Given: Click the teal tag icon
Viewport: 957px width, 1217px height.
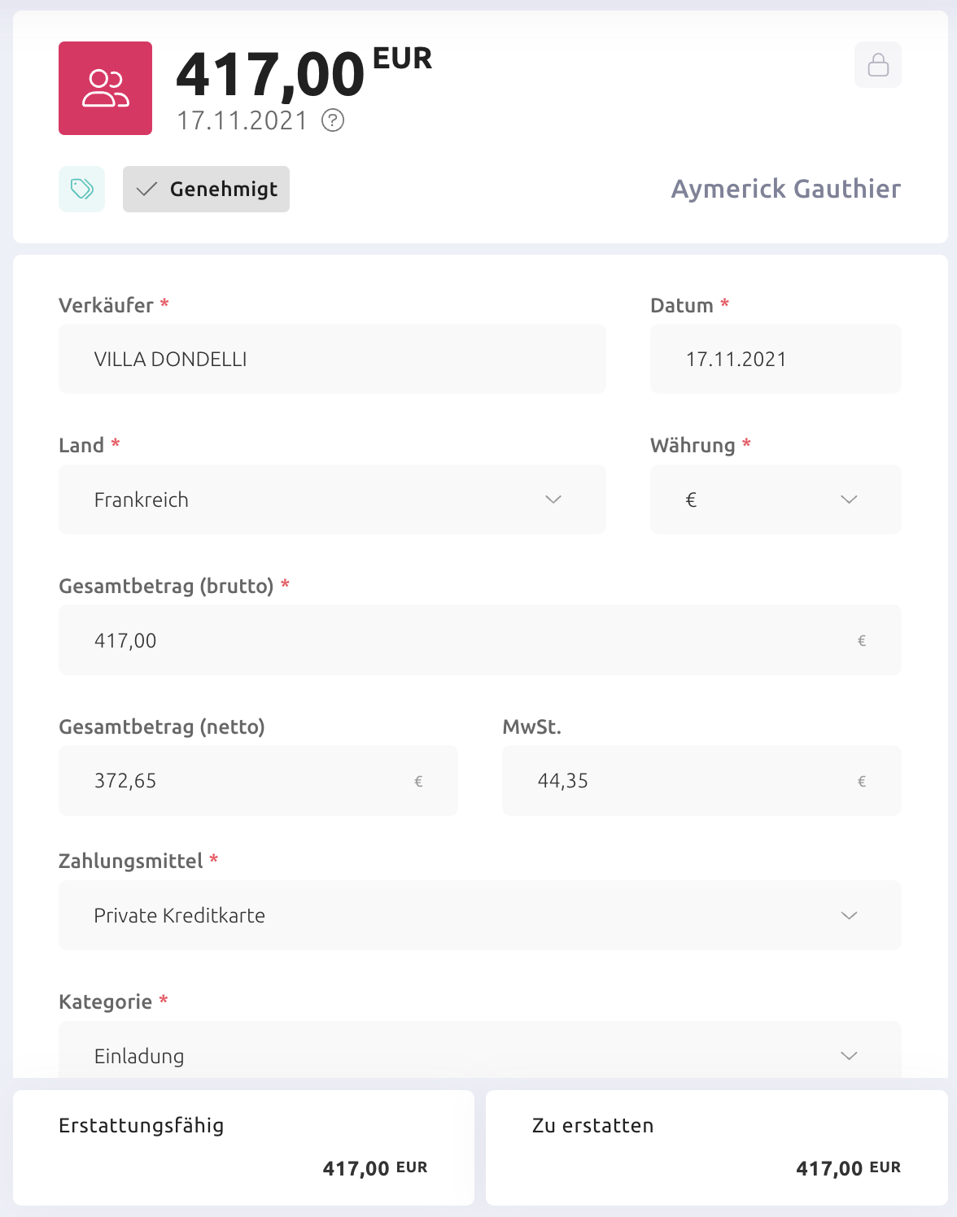Looking at the screenshot, I should 82,189.
